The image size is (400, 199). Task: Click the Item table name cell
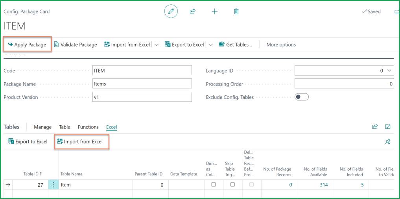96,185
